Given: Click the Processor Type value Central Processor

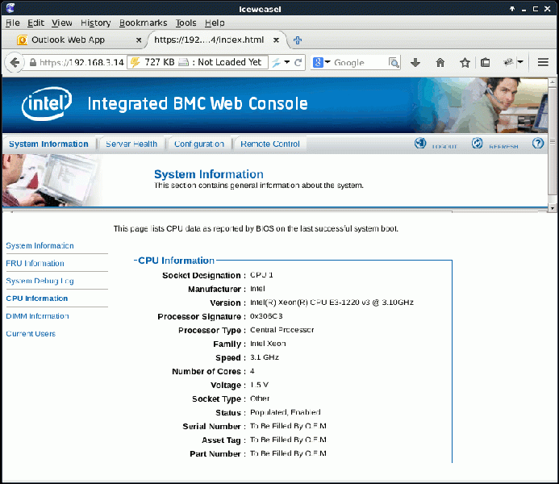Looking at the screenshot, I should (x=282, y=330).
